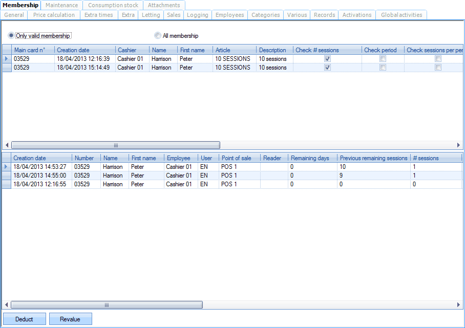Click upper grid horizontal scrollbar thumb
Image resolution: width=465 pixels, height=328 pixels.
(115, 145)
